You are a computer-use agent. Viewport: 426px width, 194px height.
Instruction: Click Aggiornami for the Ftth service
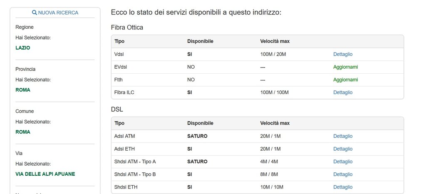click(x=345, y=80)
